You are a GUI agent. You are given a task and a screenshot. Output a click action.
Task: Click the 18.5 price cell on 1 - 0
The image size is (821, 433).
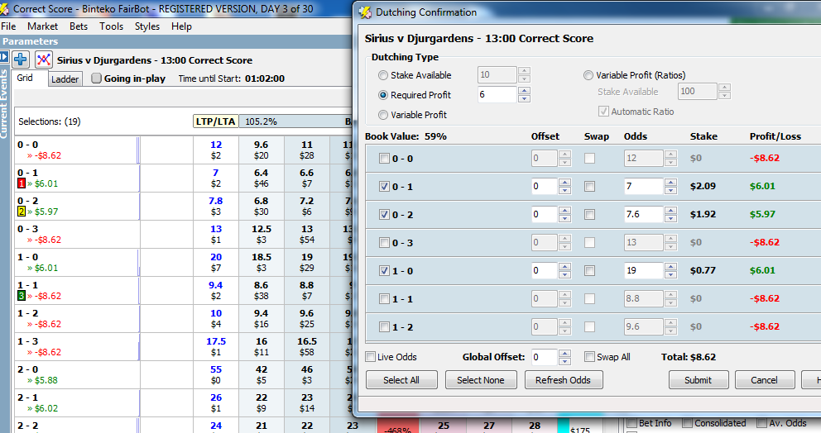pyautogui.click(x=262, y=262)
